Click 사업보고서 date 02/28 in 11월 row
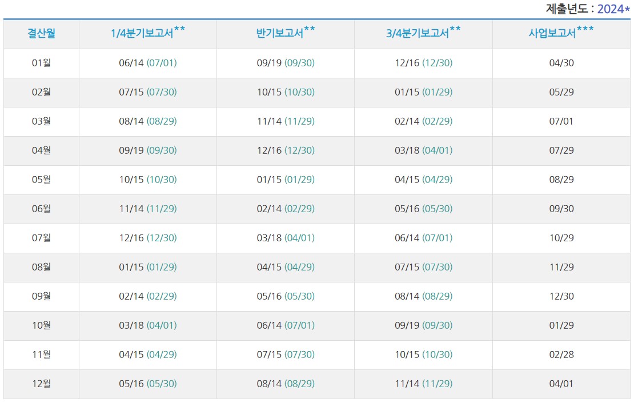The height and width of the screenshot is (402, 634). tap(561, 354)
